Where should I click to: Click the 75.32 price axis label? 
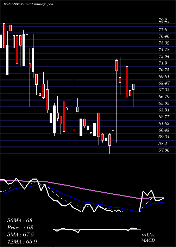click(x=164, y=43)
